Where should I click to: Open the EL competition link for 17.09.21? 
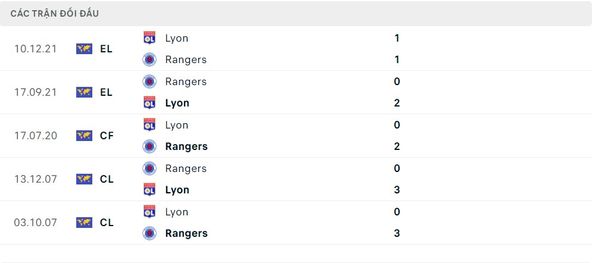107,92
